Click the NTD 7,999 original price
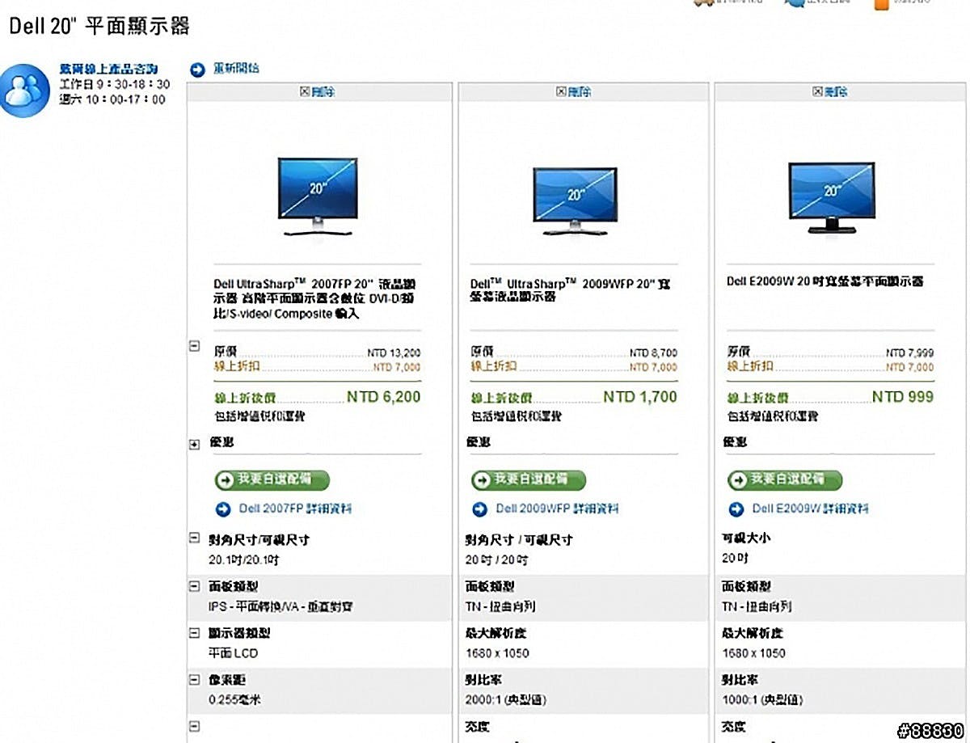 point(909,353)
